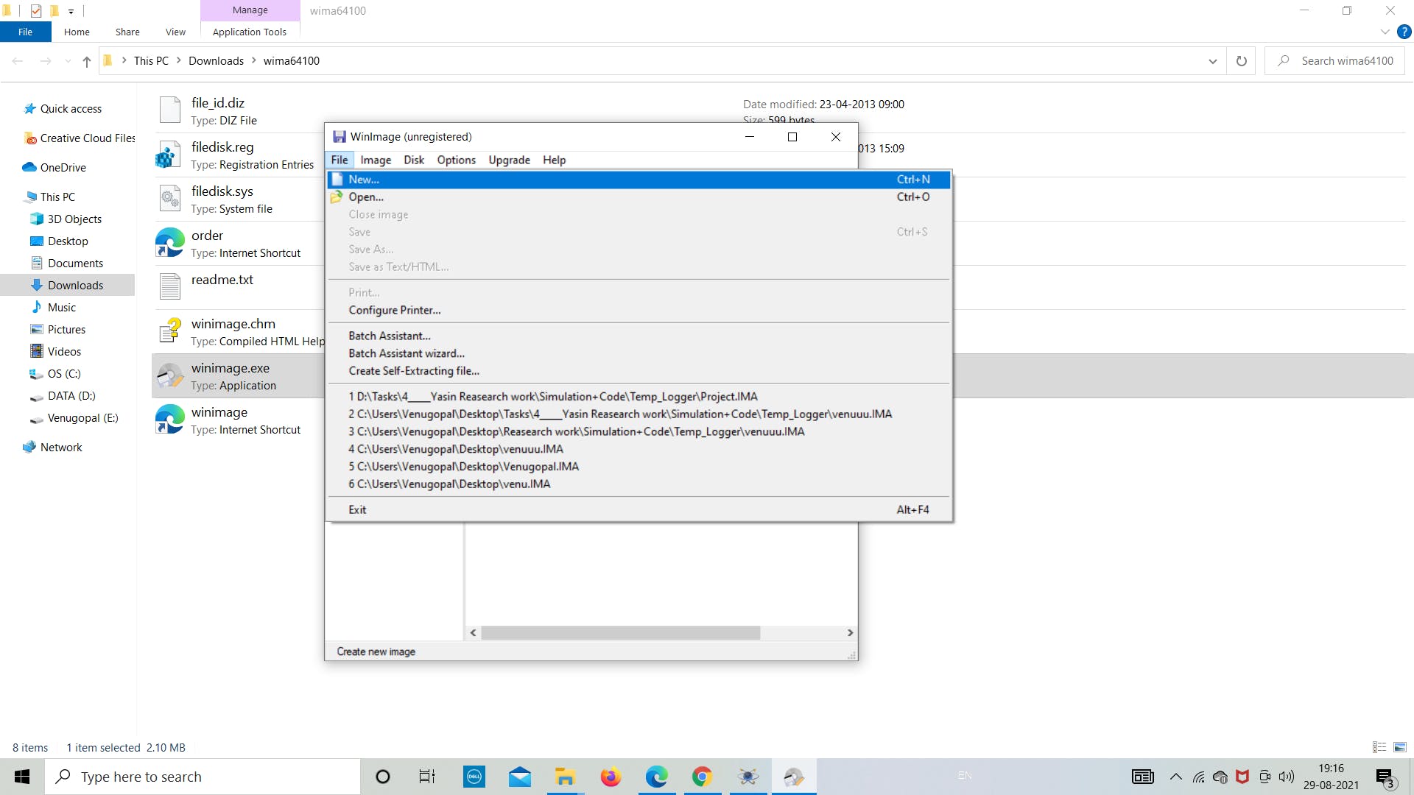Image resolution: width=1414 pixels, height=795 pixels.
Task: Switch to Explorer View ribbon tab
Action: click(x=175, y=32)
